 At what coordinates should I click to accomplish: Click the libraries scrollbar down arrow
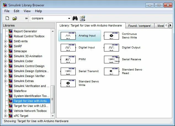click(x=53, y=116)
